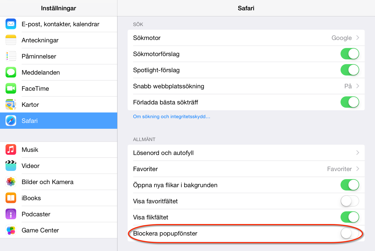Tap the FaceTime camera icon

pos(11,88)
